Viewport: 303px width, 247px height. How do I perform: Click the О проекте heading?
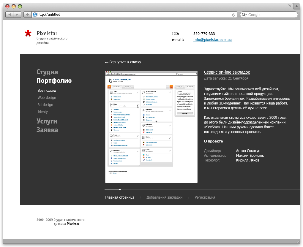pos(213,141)
